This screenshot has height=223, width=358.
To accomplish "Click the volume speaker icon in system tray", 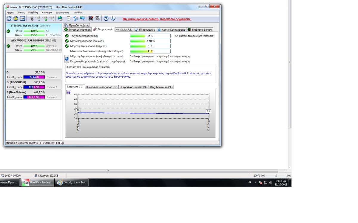I will 271,183.
